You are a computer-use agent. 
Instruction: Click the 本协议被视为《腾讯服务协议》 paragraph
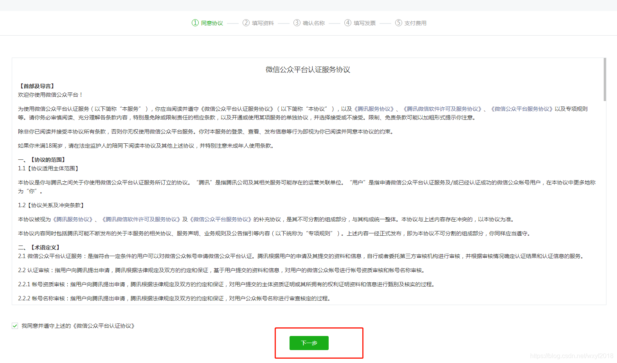pos(267,219)
